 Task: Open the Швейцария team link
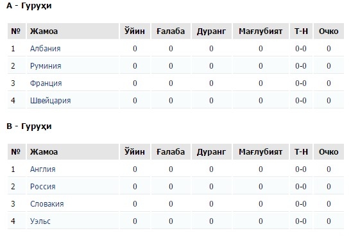(x=50, y=101)
